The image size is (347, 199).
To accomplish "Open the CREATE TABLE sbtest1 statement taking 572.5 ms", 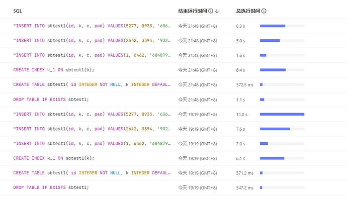I will 92,84.
